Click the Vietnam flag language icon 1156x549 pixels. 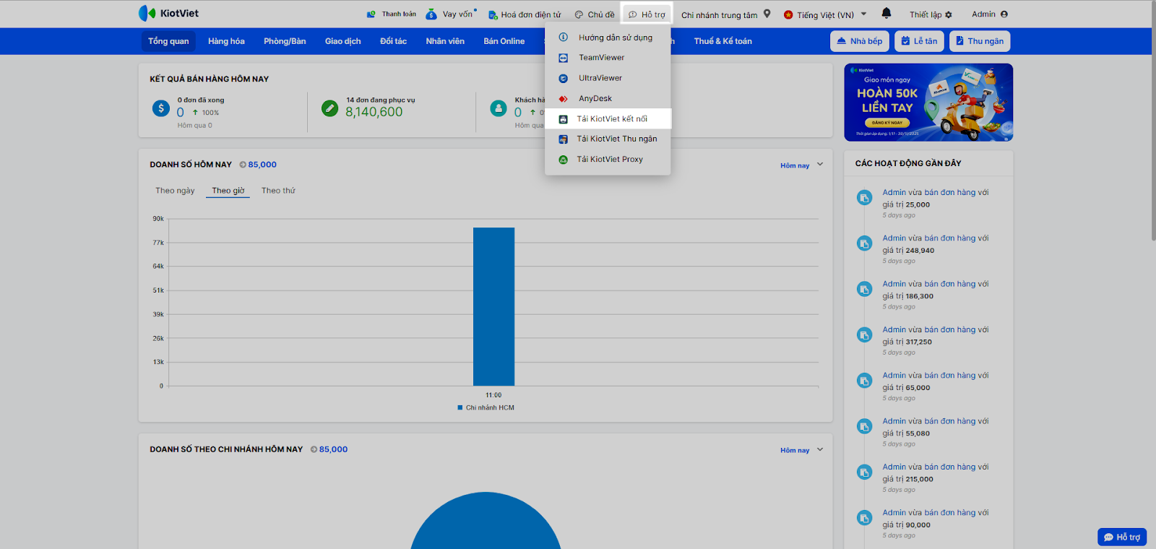point(788,14)
